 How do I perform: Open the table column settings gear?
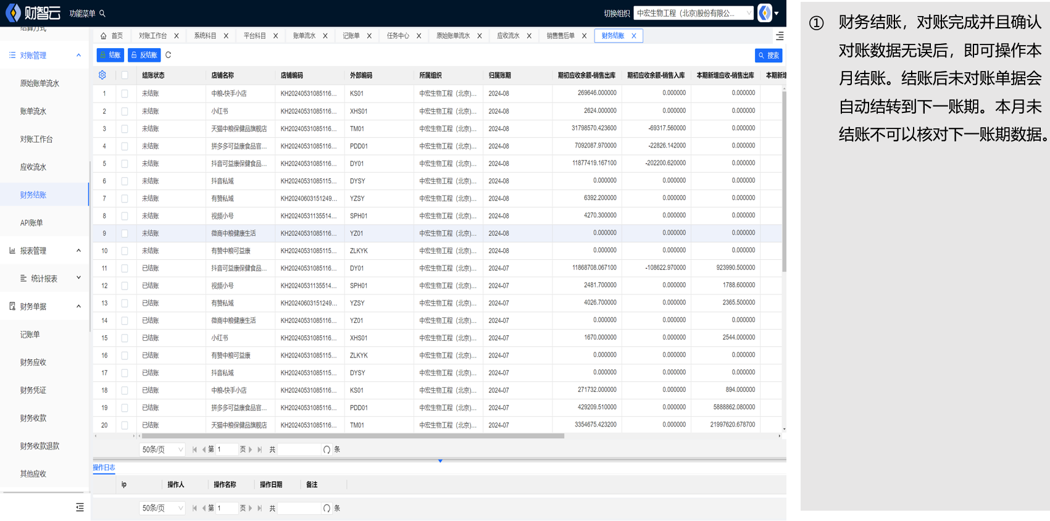click(x=102, y=75)
